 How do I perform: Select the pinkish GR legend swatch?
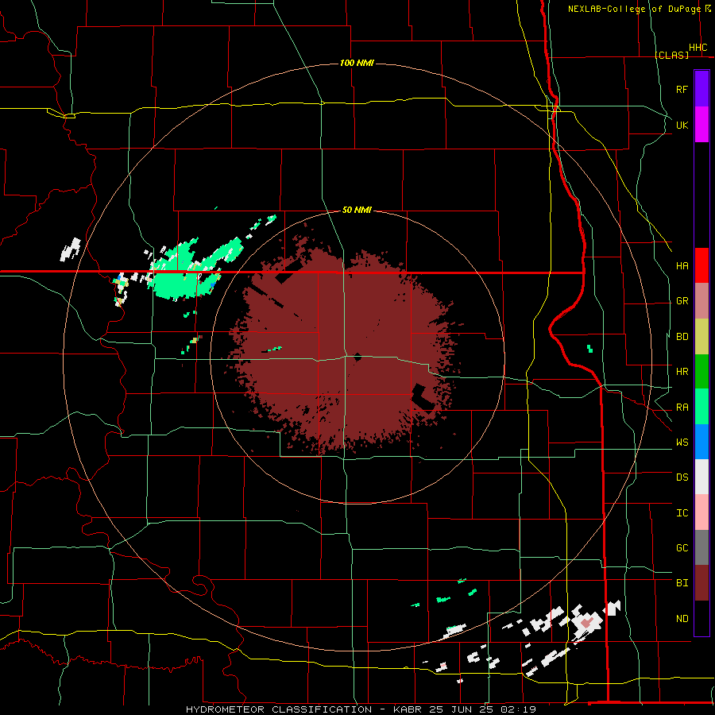tap(701, 301)
